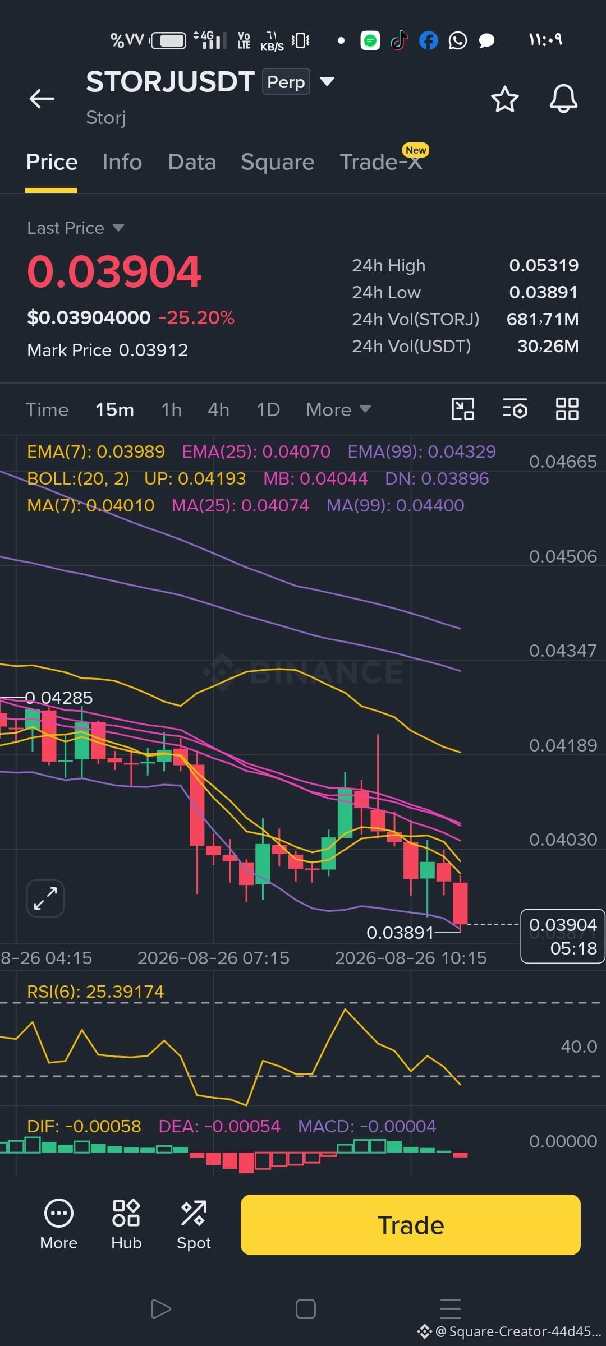This screenshot has height=1346, width=606.
Task: Tap the 24h Vol(STORJ) value
Action: (x=543, y=319)
